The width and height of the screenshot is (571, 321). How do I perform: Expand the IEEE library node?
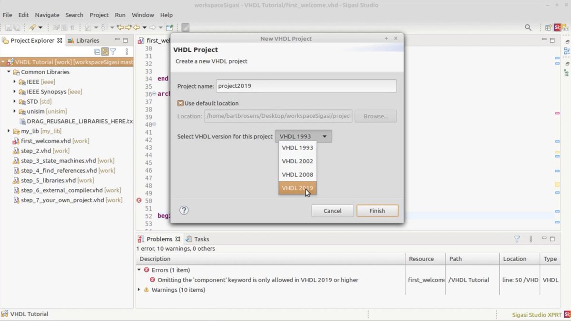(x=15, y=82)
